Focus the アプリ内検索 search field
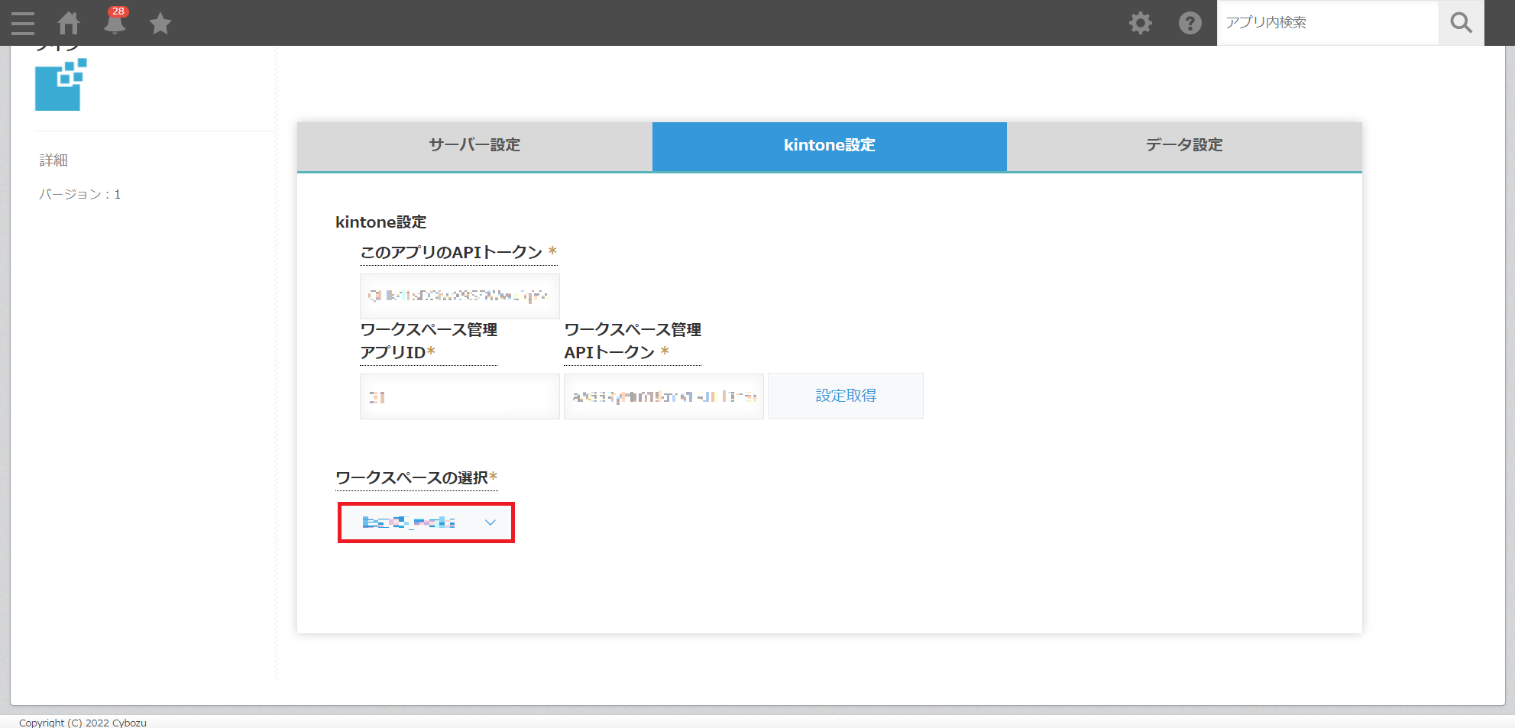 (1327, 23)
